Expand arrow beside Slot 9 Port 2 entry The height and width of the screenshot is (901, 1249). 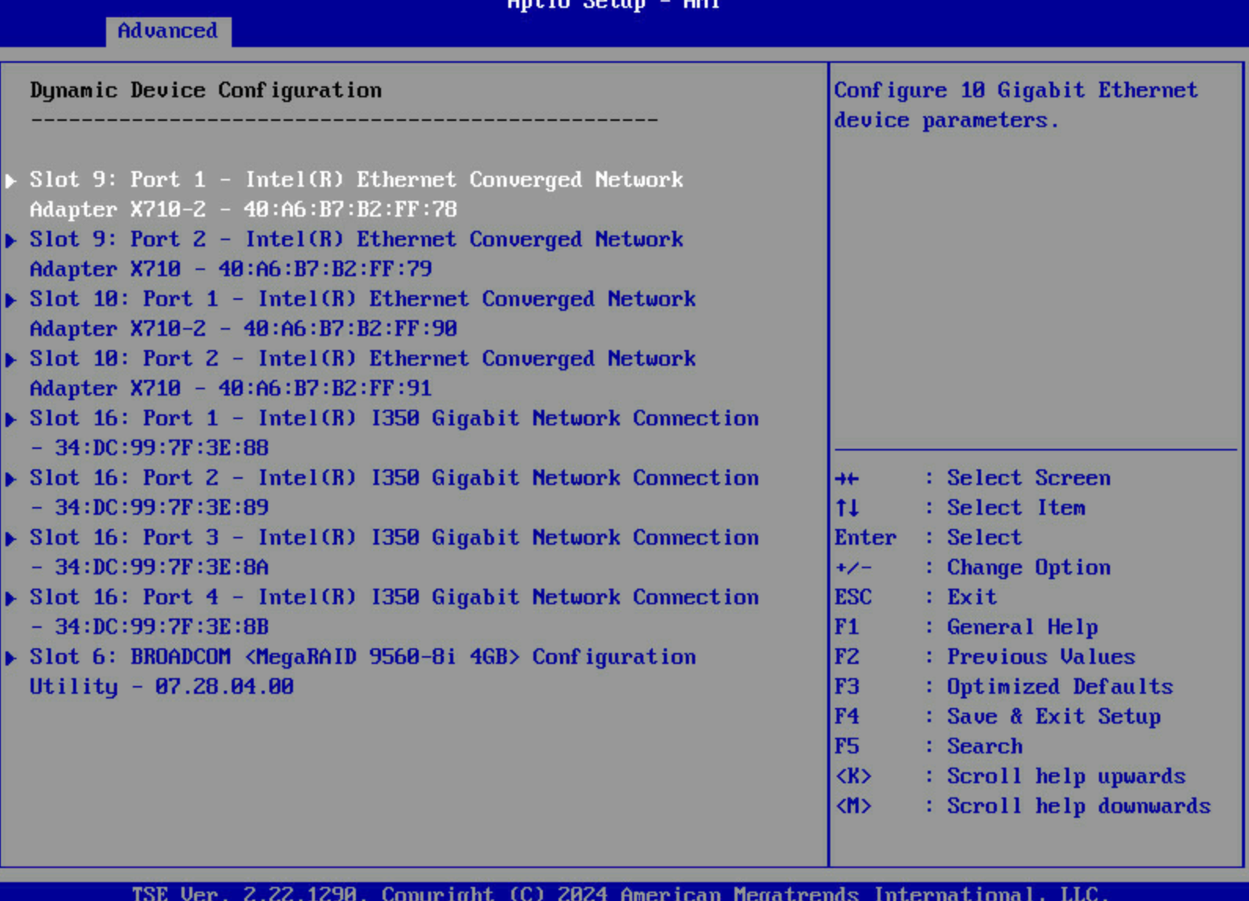tap(11, 240)
